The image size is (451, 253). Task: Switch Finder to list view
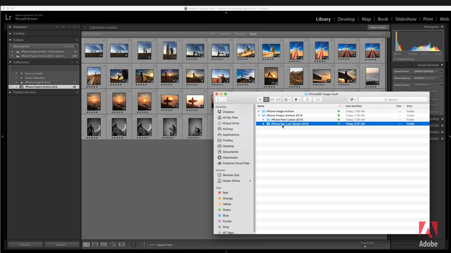click(266, 99)
